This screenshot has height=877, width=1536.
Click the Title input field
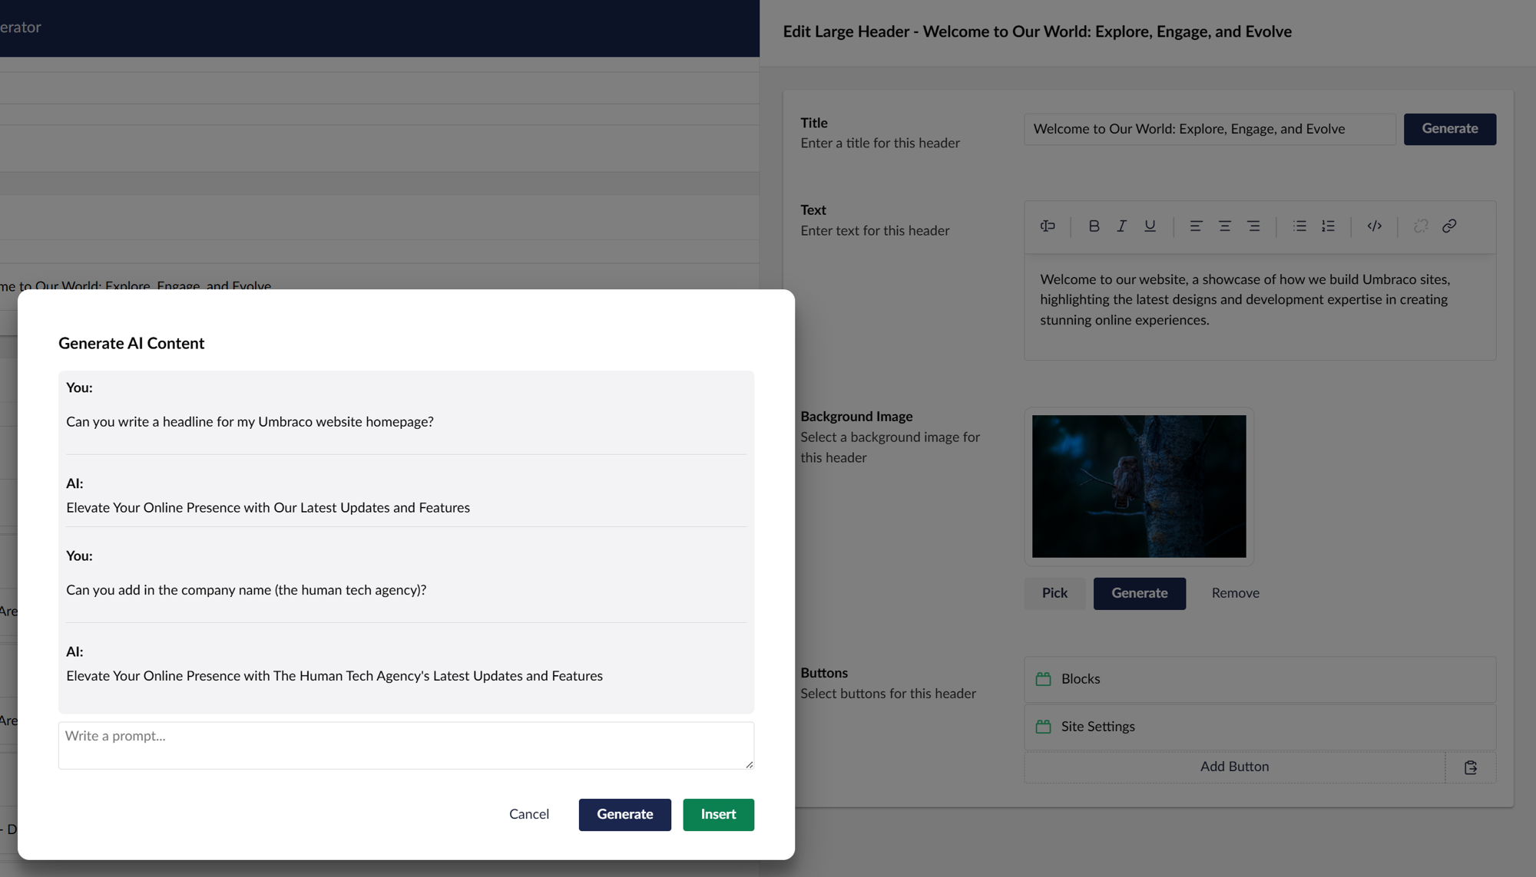[x=1210, y=129]
